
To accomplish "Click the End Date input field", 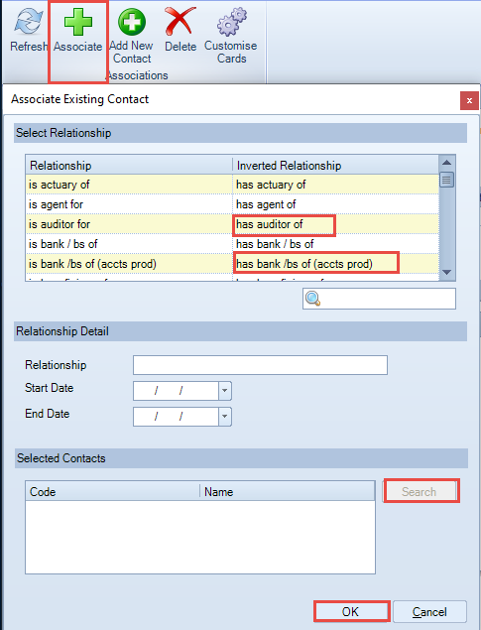I will 177,417.
